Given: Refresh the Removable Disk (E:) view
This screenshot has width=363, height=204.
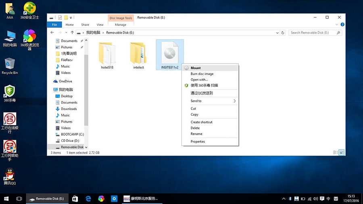Looking at the screenshot, I should coord(283,33).
